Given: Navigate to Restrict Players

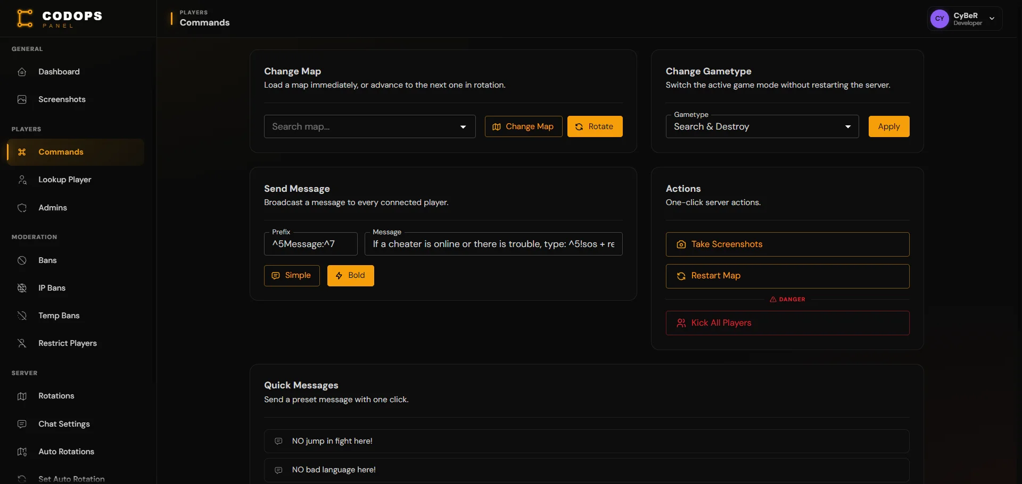Looking at the screenshot, I should pos(75,343).
